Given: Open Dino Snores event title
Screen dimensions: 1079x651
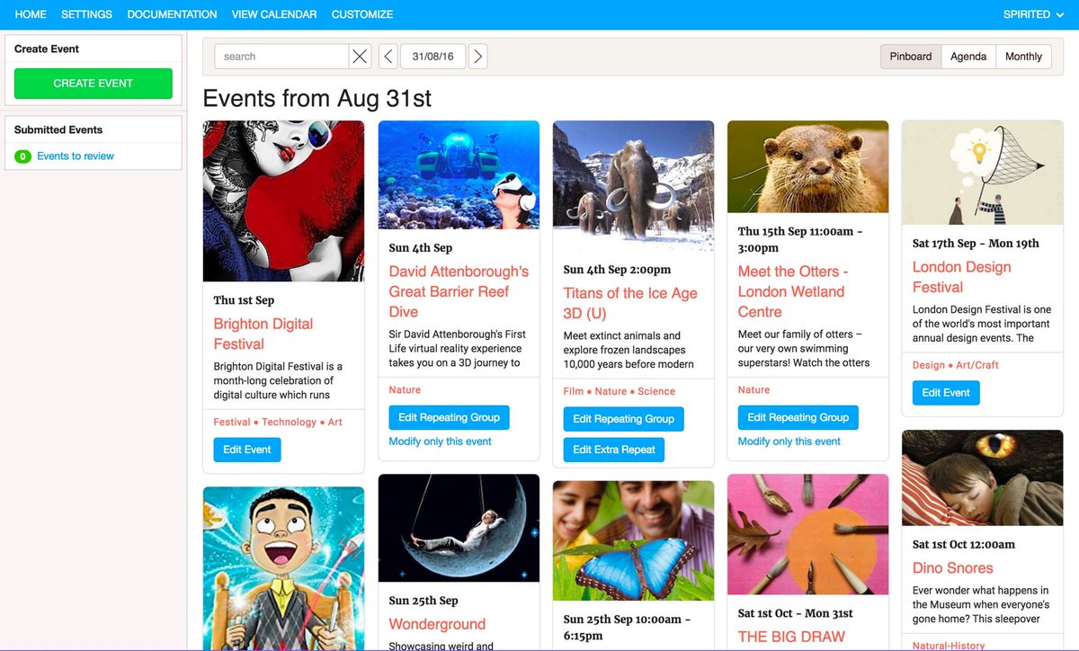Looking at the screenshot, I should point(953,568).
